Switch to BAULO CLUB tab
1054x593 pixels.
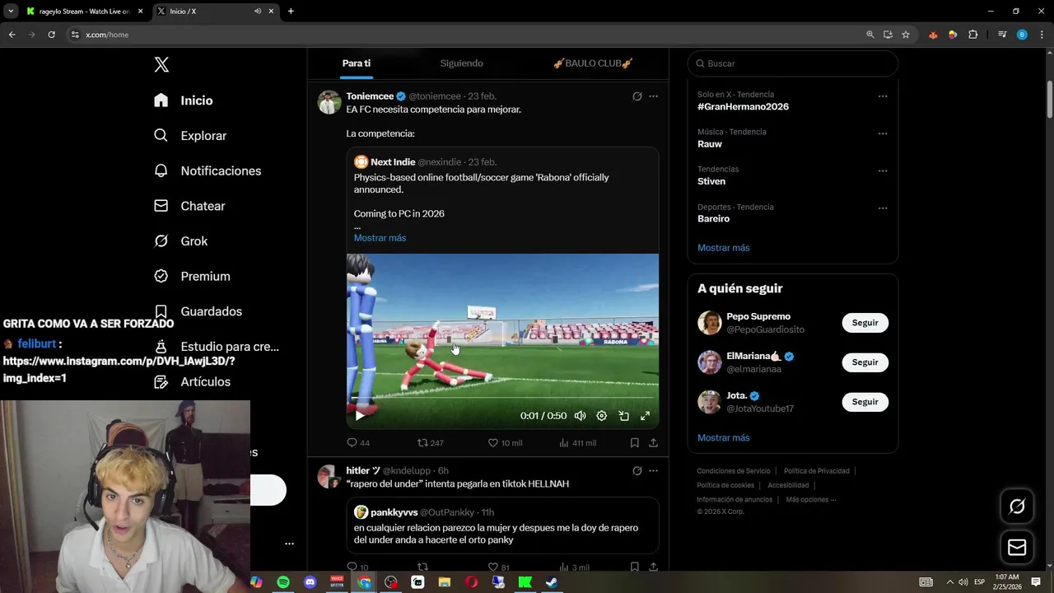(593, 63)
